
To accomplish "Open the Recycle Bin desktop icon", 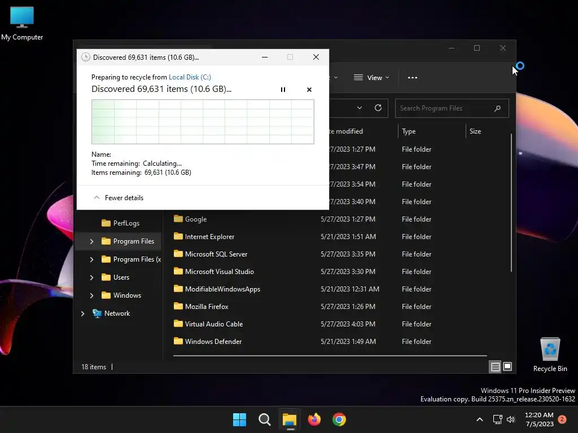I will point(550,355).
